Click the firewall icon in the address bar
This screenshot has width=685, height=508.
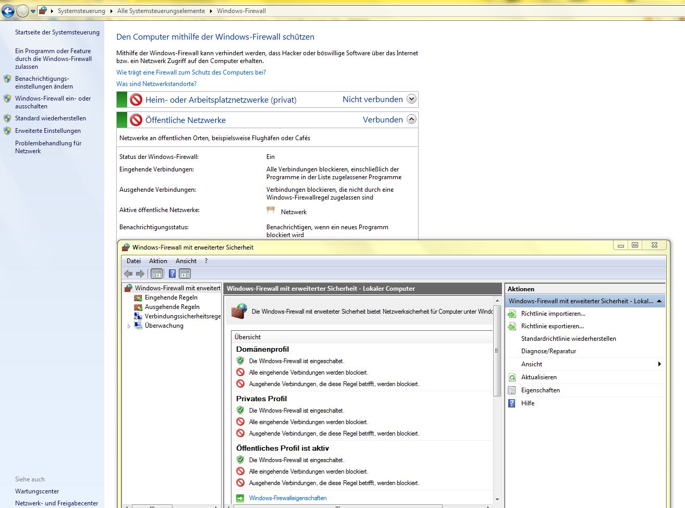[x=43, y=10]
